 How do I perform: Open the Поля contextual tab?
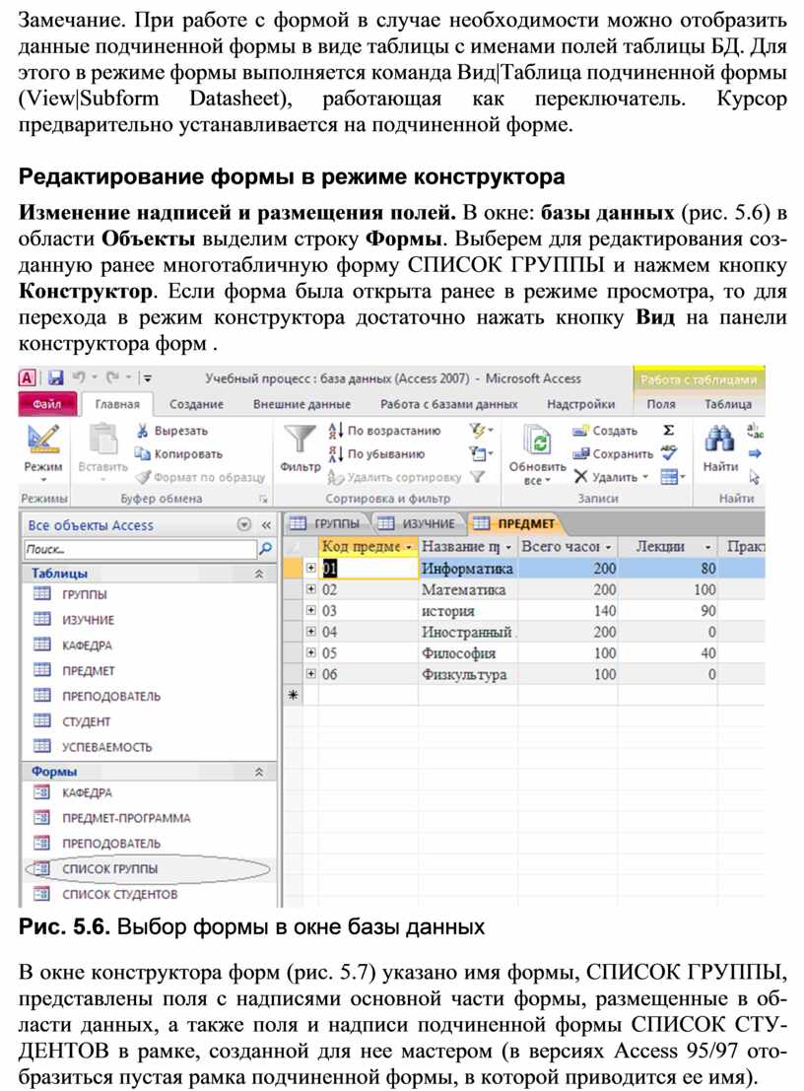(660, 404)
